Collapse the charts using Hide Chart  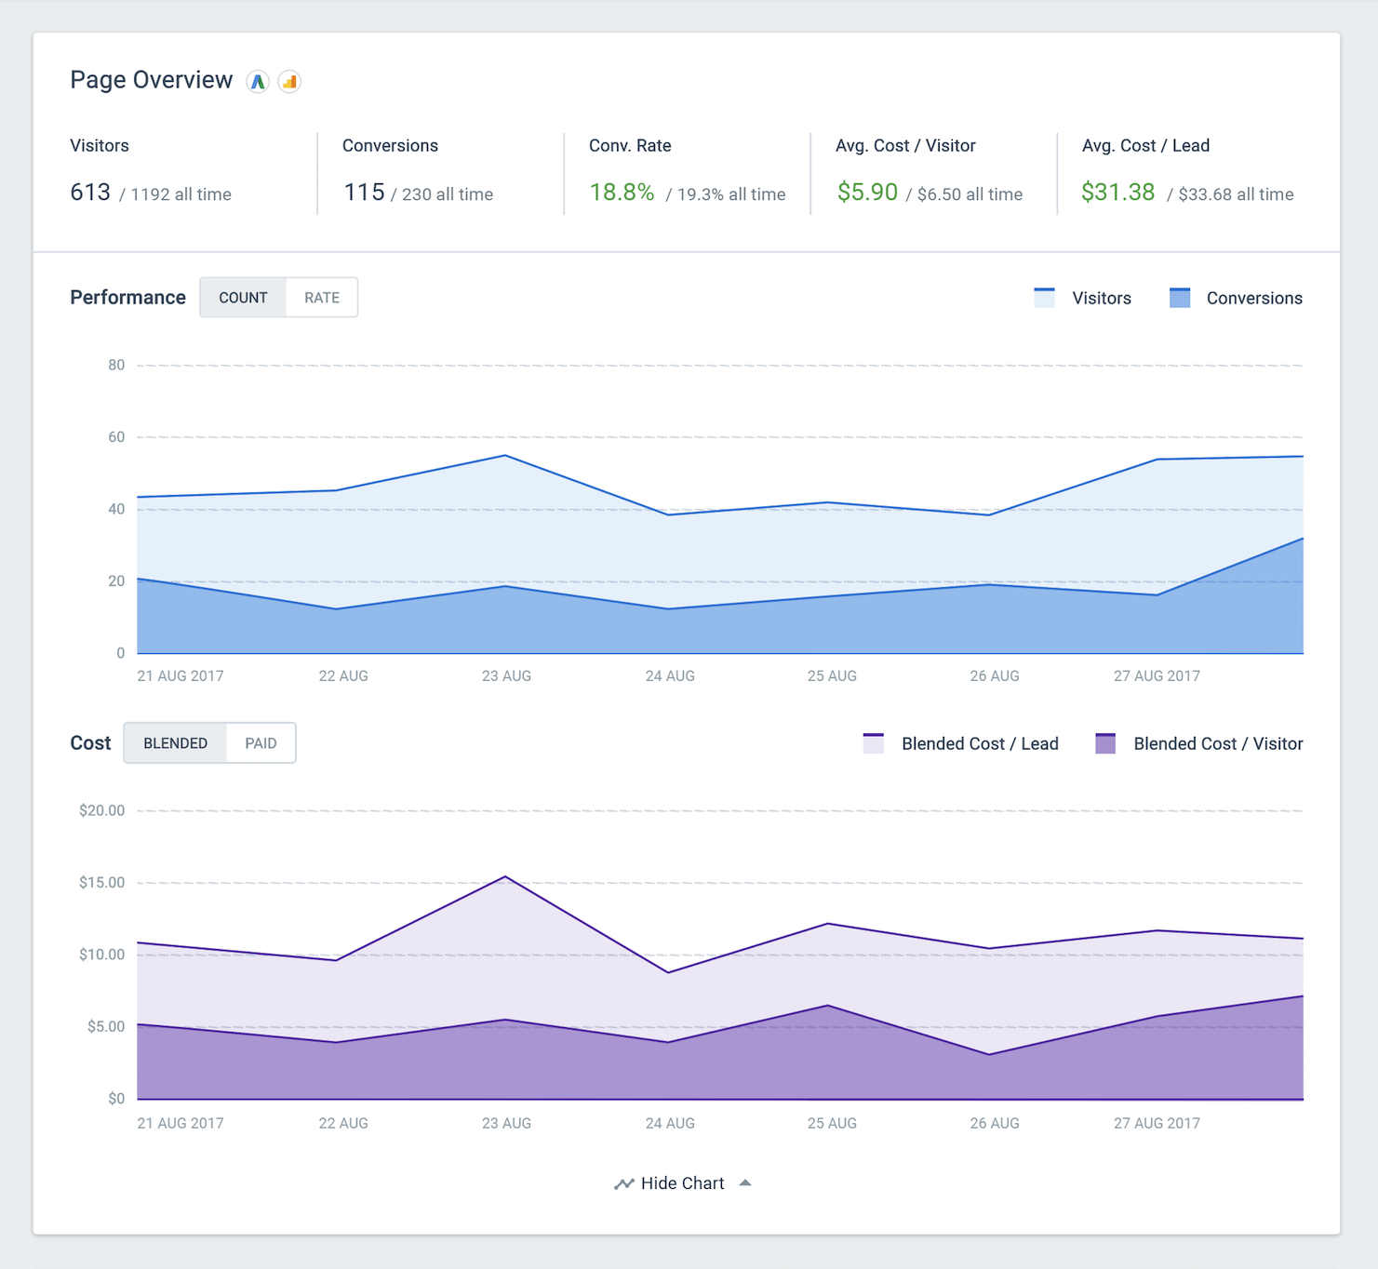pyautogui.click(x=682, y=1182)
